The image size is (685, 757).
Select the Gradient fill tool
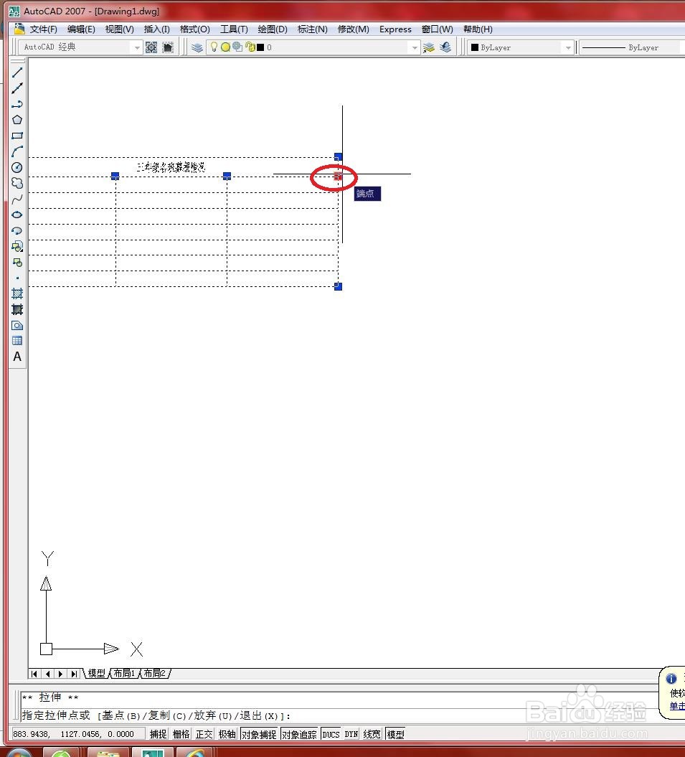[x=17, y=309]
